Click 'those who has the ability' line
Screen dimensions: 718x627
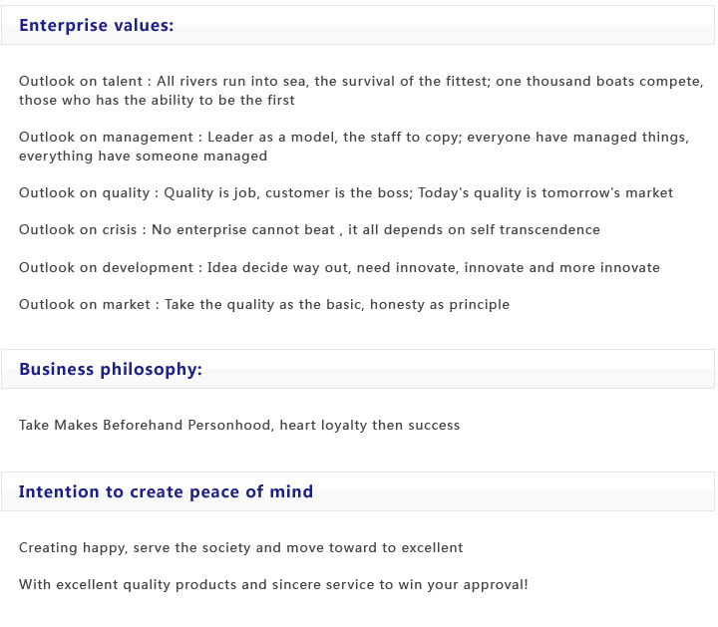(157, 101)
